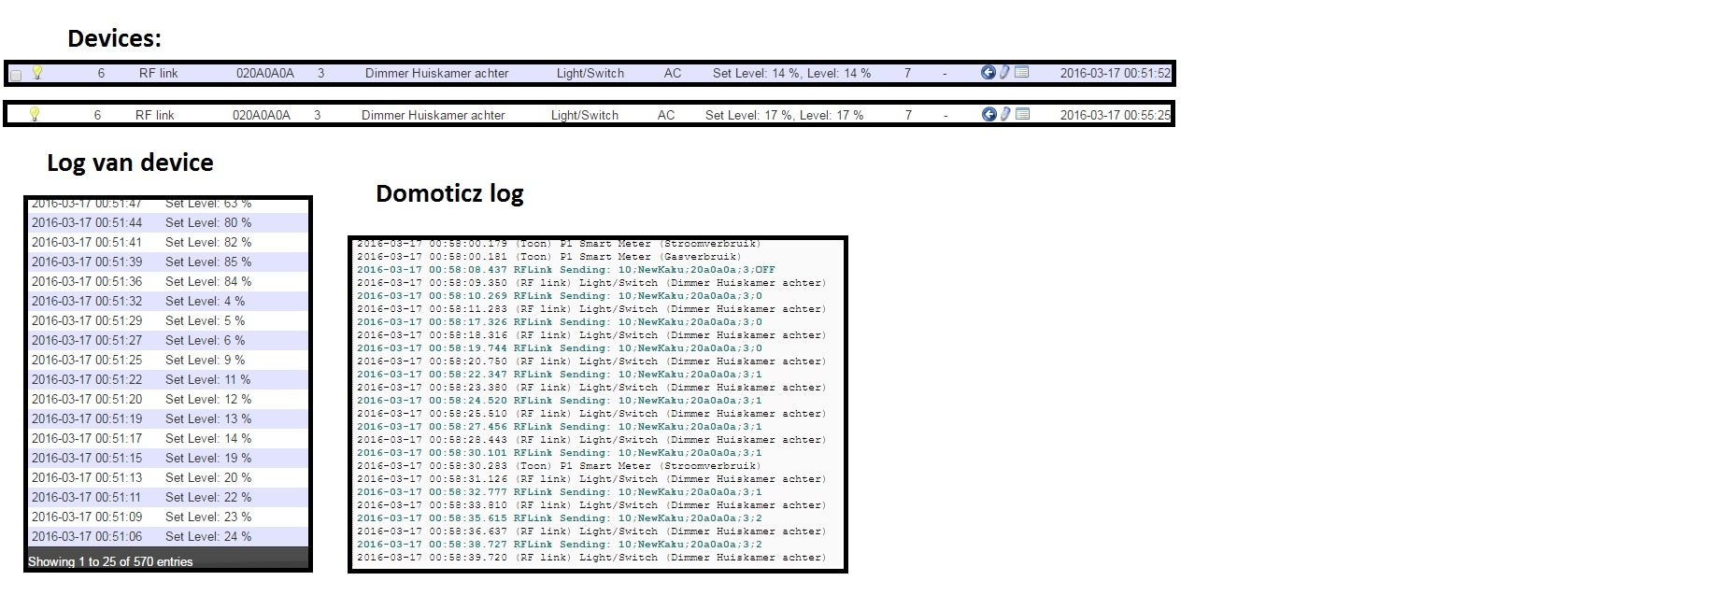Open the log icon in the 00:55:25 row

(x=1023, y=114)
